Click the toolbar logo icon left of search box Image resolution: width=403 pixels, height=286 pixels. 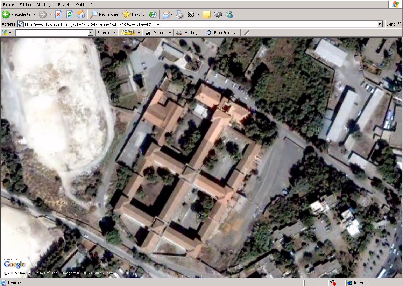coord(5,33)
